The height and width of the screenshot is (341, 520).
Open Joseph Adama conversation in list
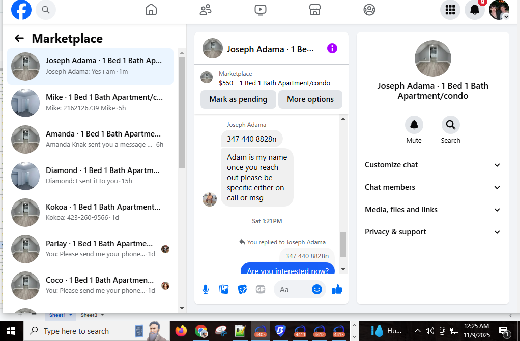coord(90,66)
